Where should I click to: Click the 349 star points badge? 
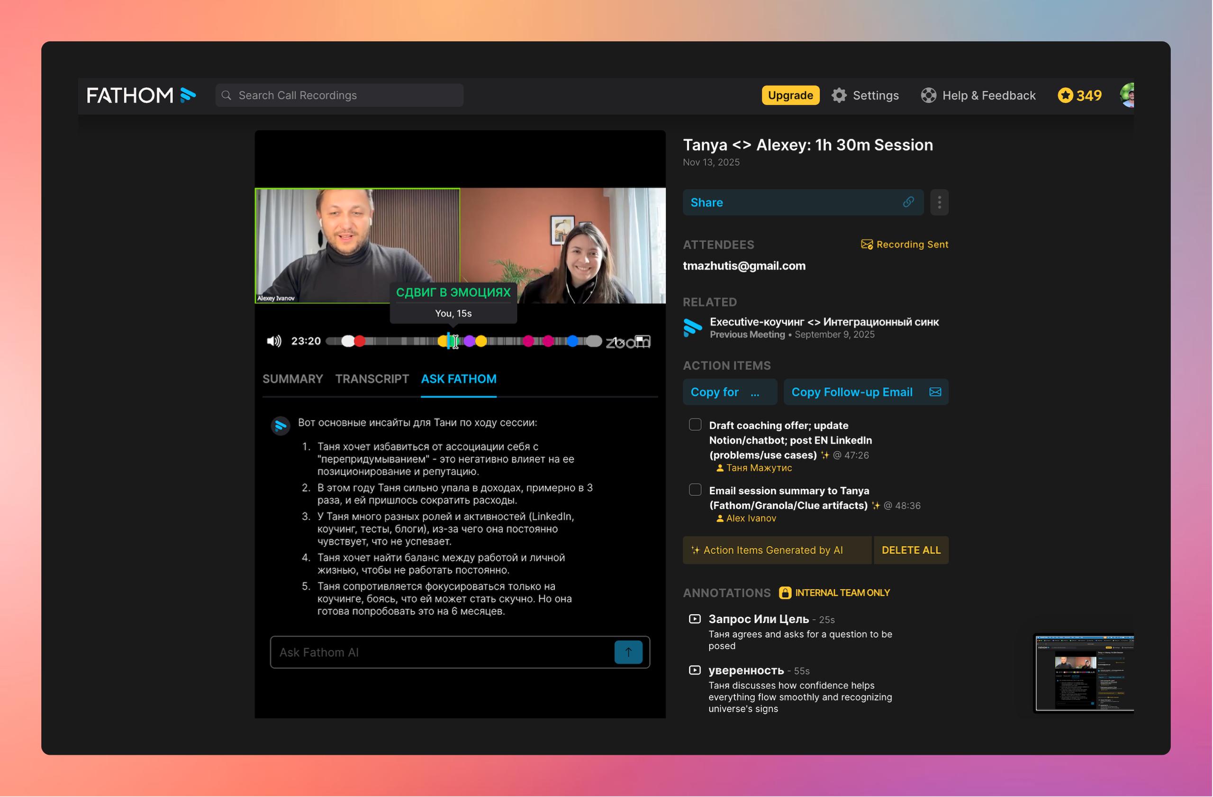1079,95
